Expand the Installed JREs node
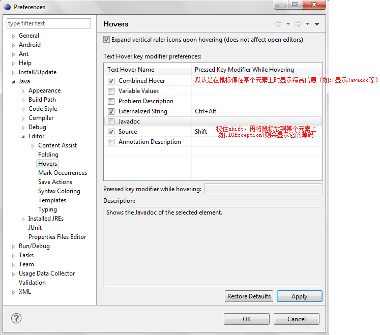Image resolution: width=380 pixels, height=335 pixels. click(x=23, y=219)
